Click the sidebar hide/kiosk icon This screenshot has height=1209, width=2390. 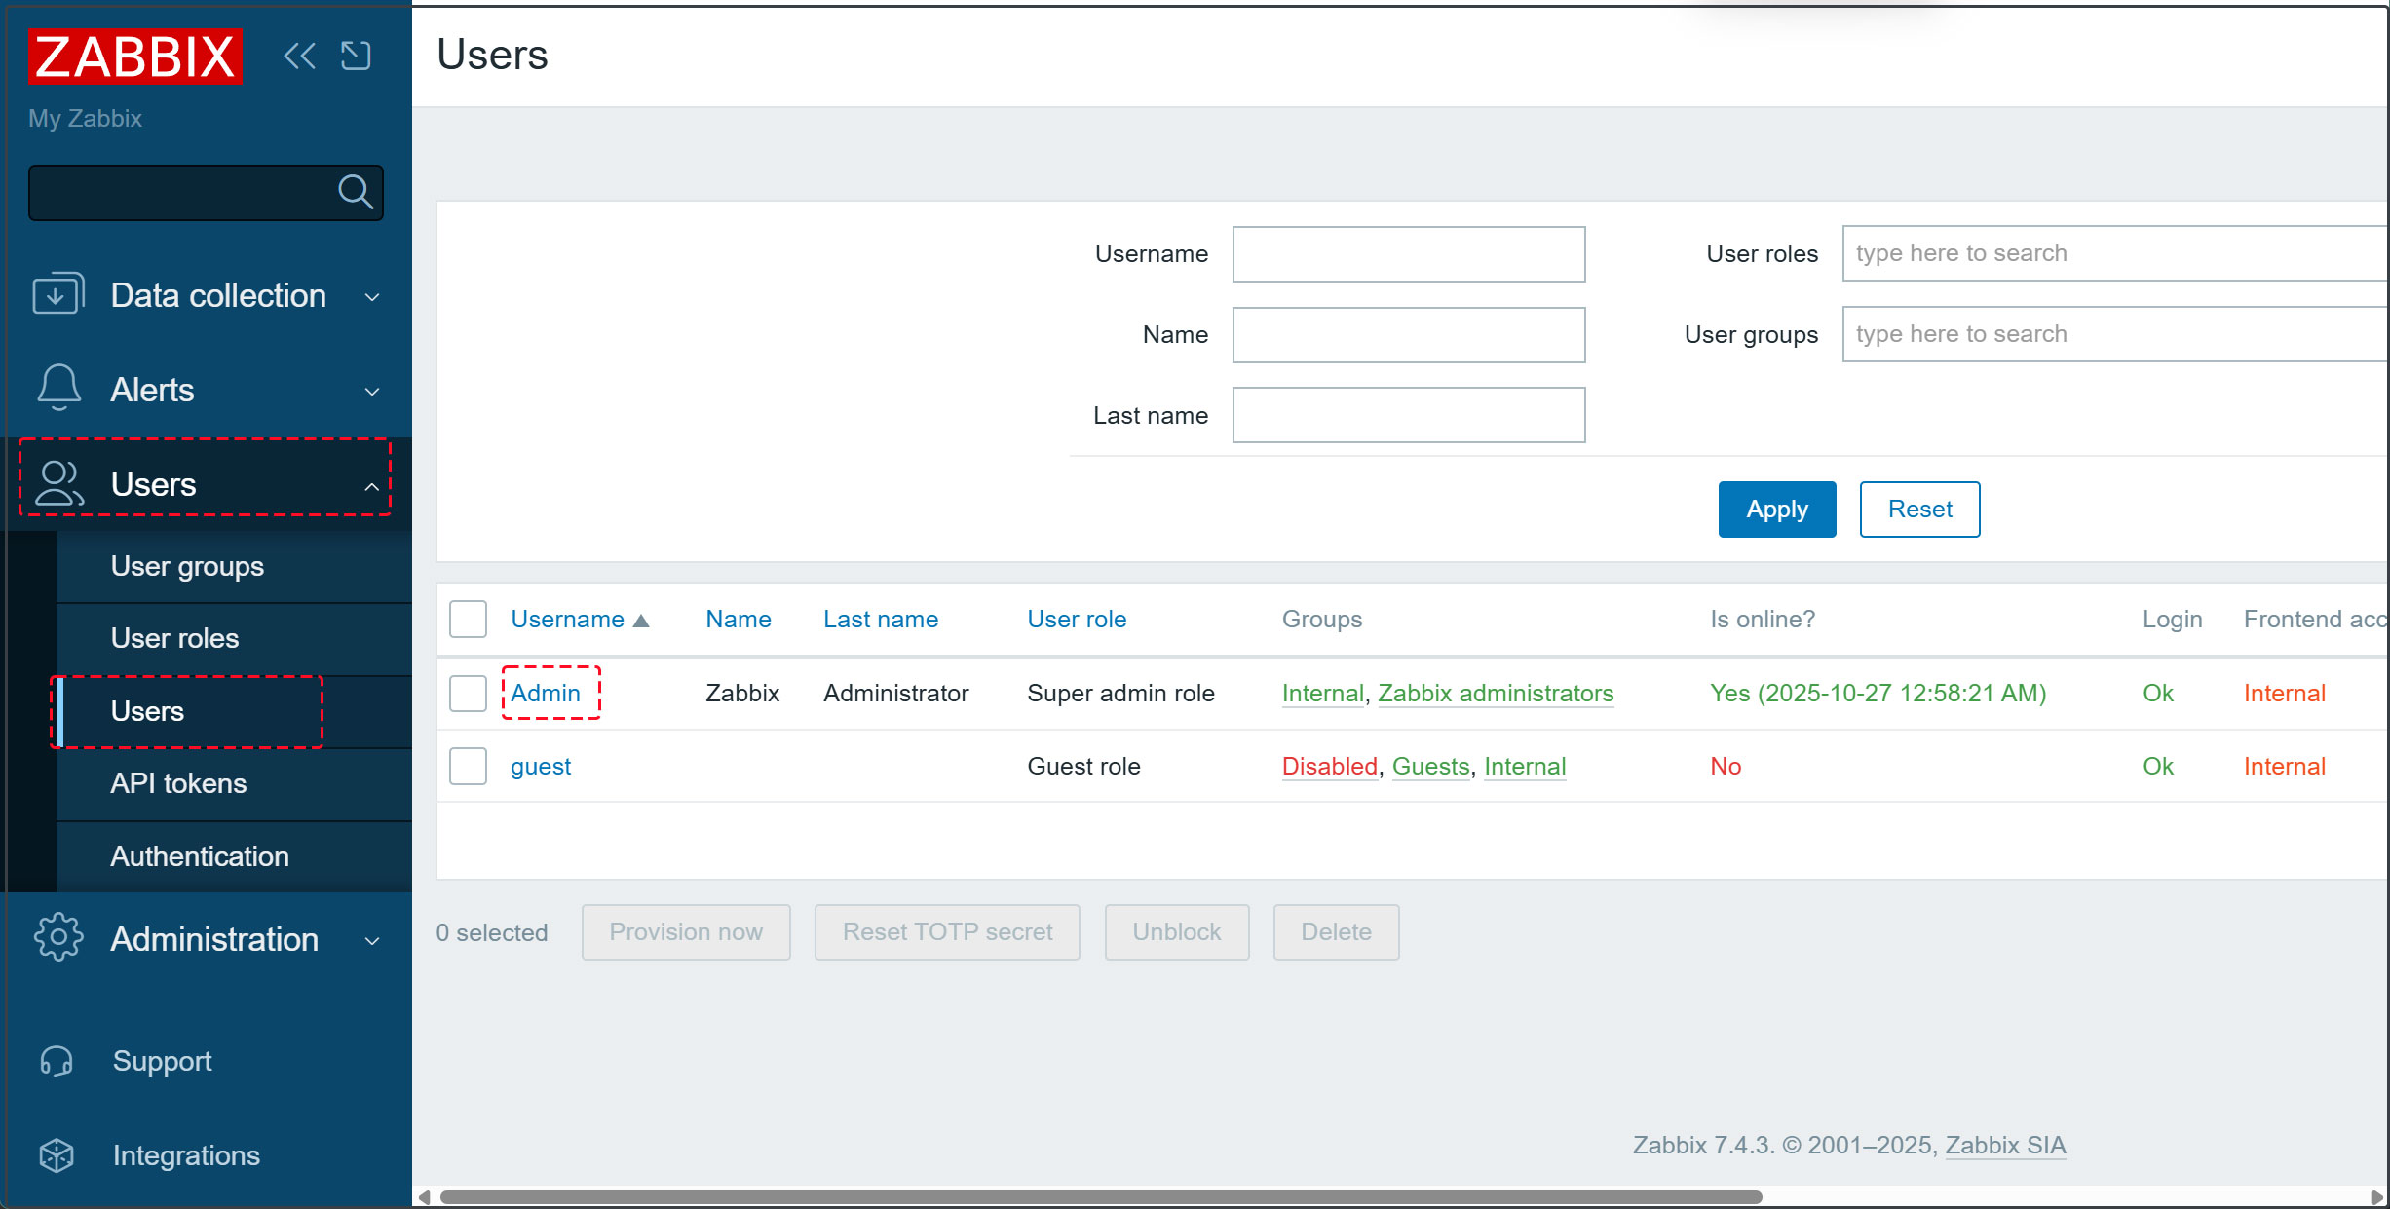pos(357,56)
